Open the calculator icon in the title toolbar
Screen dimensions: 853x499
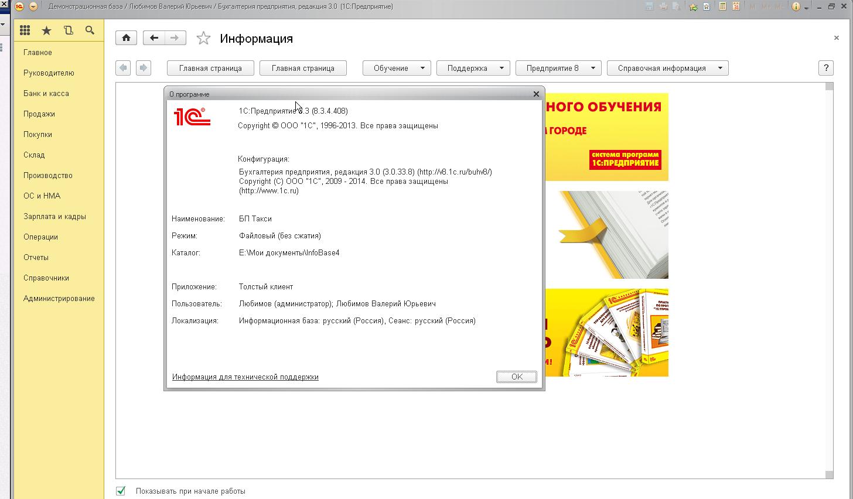point(722,6)
